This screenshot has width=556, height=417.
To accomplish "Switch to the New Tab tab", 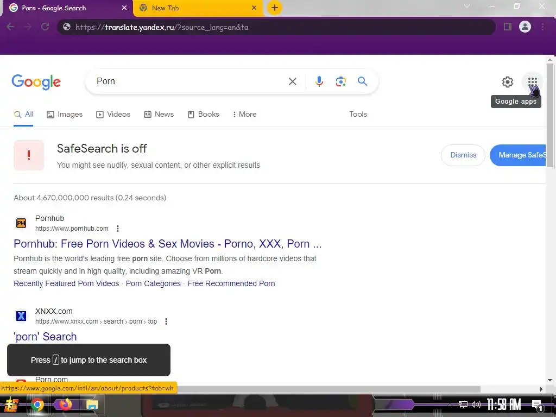I will pyautogui.click(x=198, y=8).
